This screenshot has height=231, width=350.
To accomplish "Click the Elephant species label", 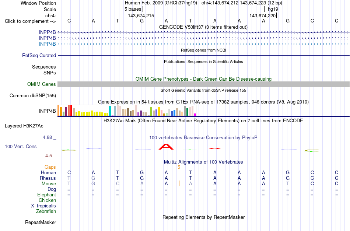I will point(47,195).
